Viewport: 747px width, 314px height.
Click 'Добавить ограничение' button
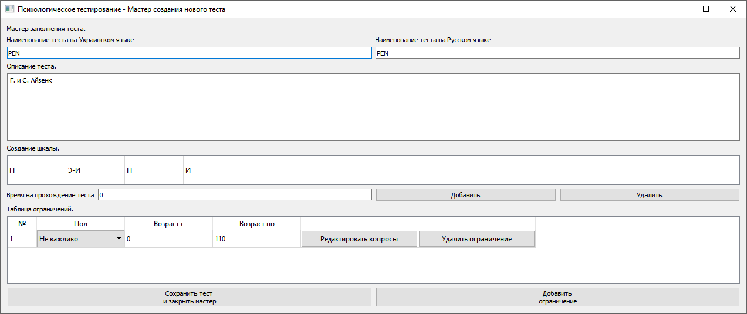(x=557, y=298)
